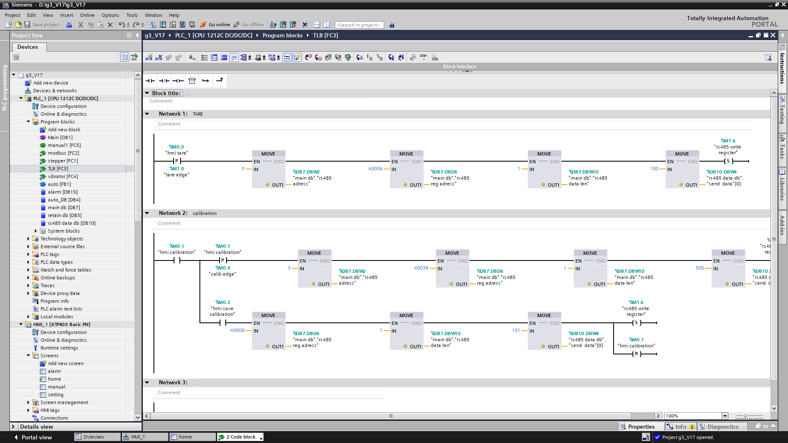788x443 pixels.
Task: Click the Upload from device icon
Action: coord(173,25)
